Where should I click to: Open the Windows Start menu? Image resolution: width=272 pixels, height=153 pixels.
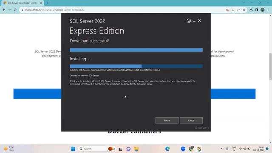(73, 149)
